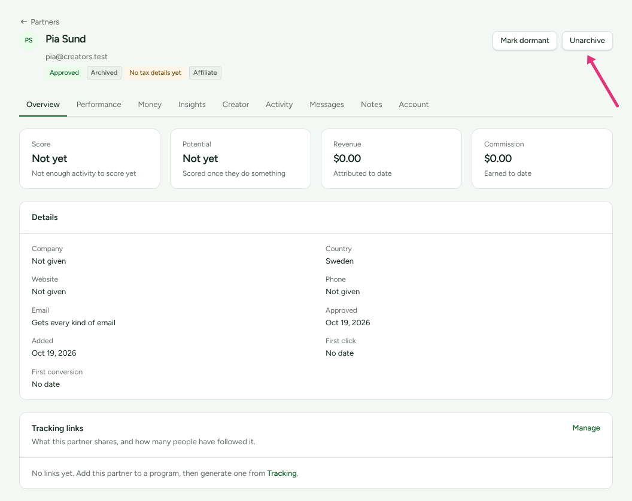632x501 pixels.
Task: Manage tracking links
Action: (x=586, y=428)
